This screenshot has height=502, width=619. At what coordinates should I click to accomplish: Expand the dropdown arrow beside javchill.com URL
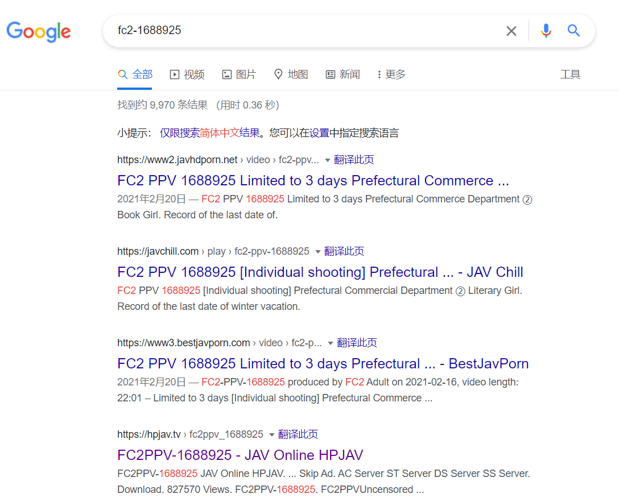(318, 252)
